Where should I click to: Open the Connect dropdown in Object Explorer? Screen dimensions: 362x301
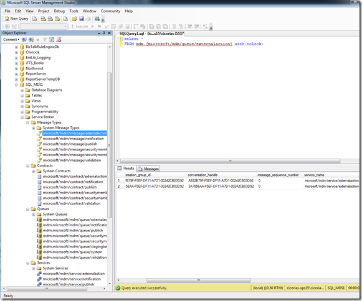click(x=11, y=40)
